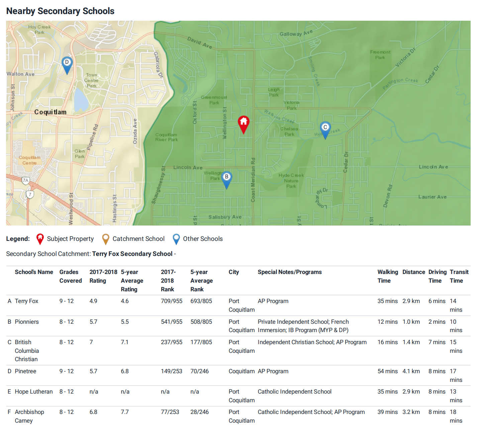This screenshot has height=439, width=479.
Task: Click the 5-year Average Rating header
Action: coord(132,281)
